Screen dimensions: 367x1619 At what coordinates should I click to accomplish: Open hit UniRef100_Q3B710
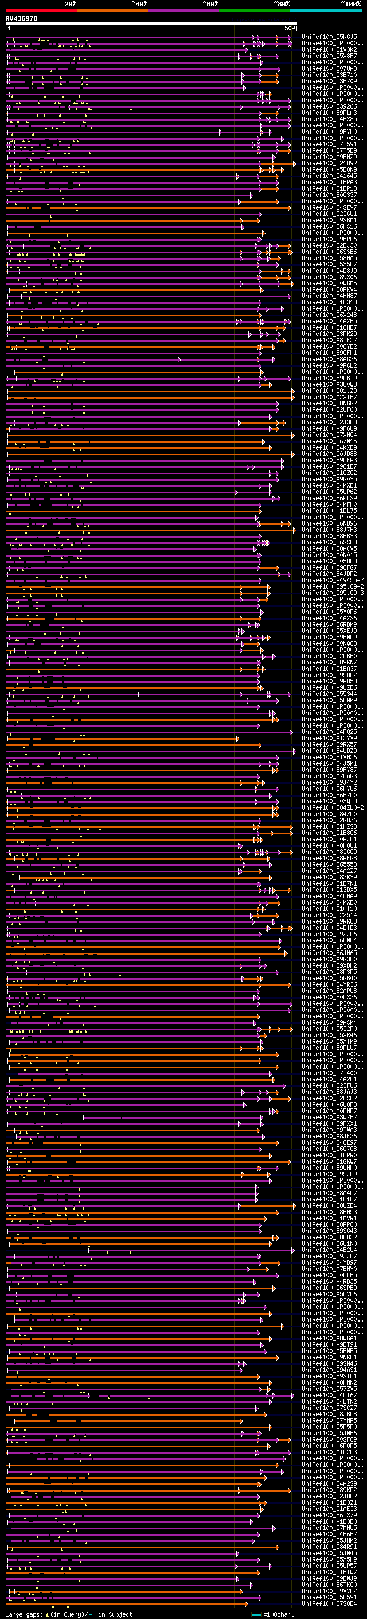coord(329,75)
